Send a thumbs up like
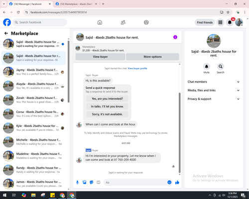Screen dimensions: 249x199 [x=177, y=183]
